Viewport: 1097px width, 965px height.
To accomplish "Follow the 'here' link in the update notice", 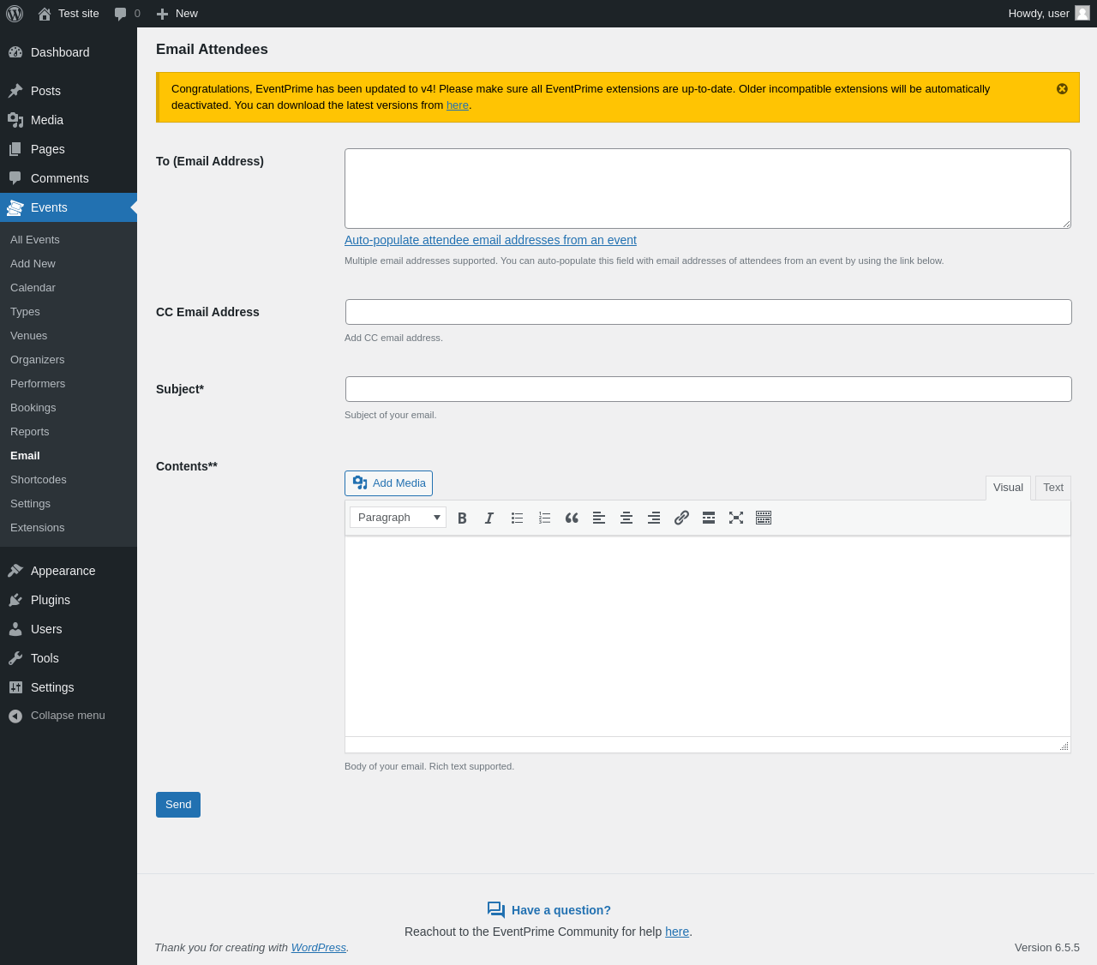I will click(458, 105).
